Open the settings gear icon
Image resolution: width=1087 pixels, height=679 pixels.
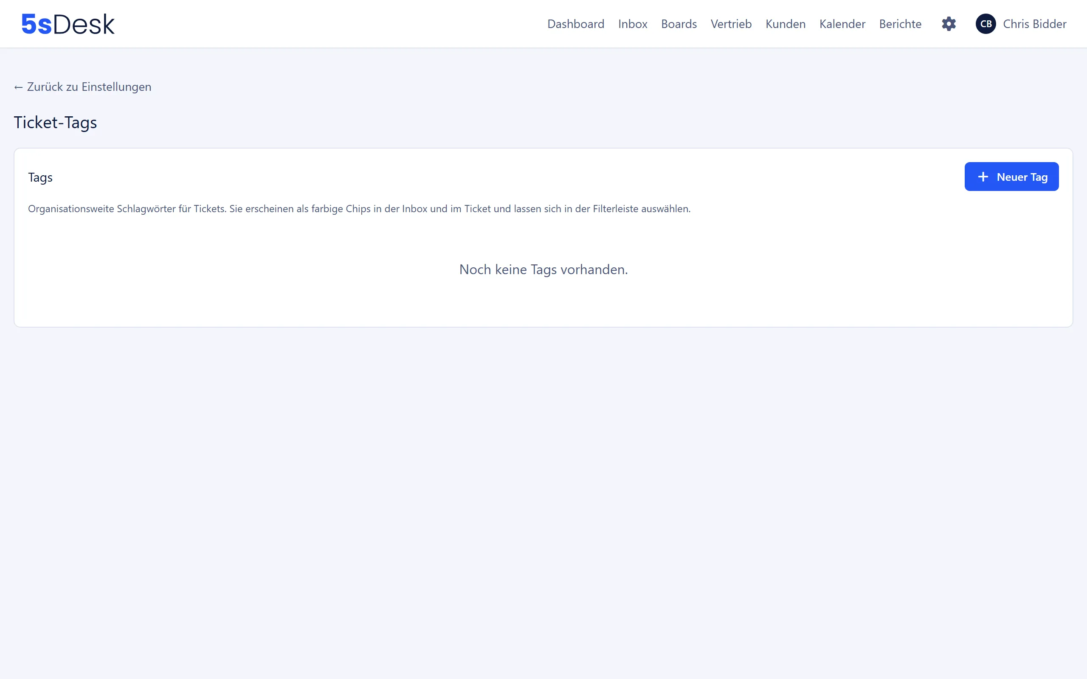(949, 24)
